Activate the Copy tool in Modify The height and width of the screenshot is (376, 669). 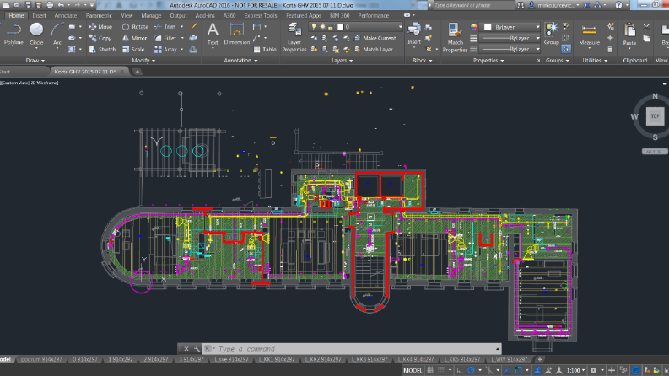click(100, 38)
